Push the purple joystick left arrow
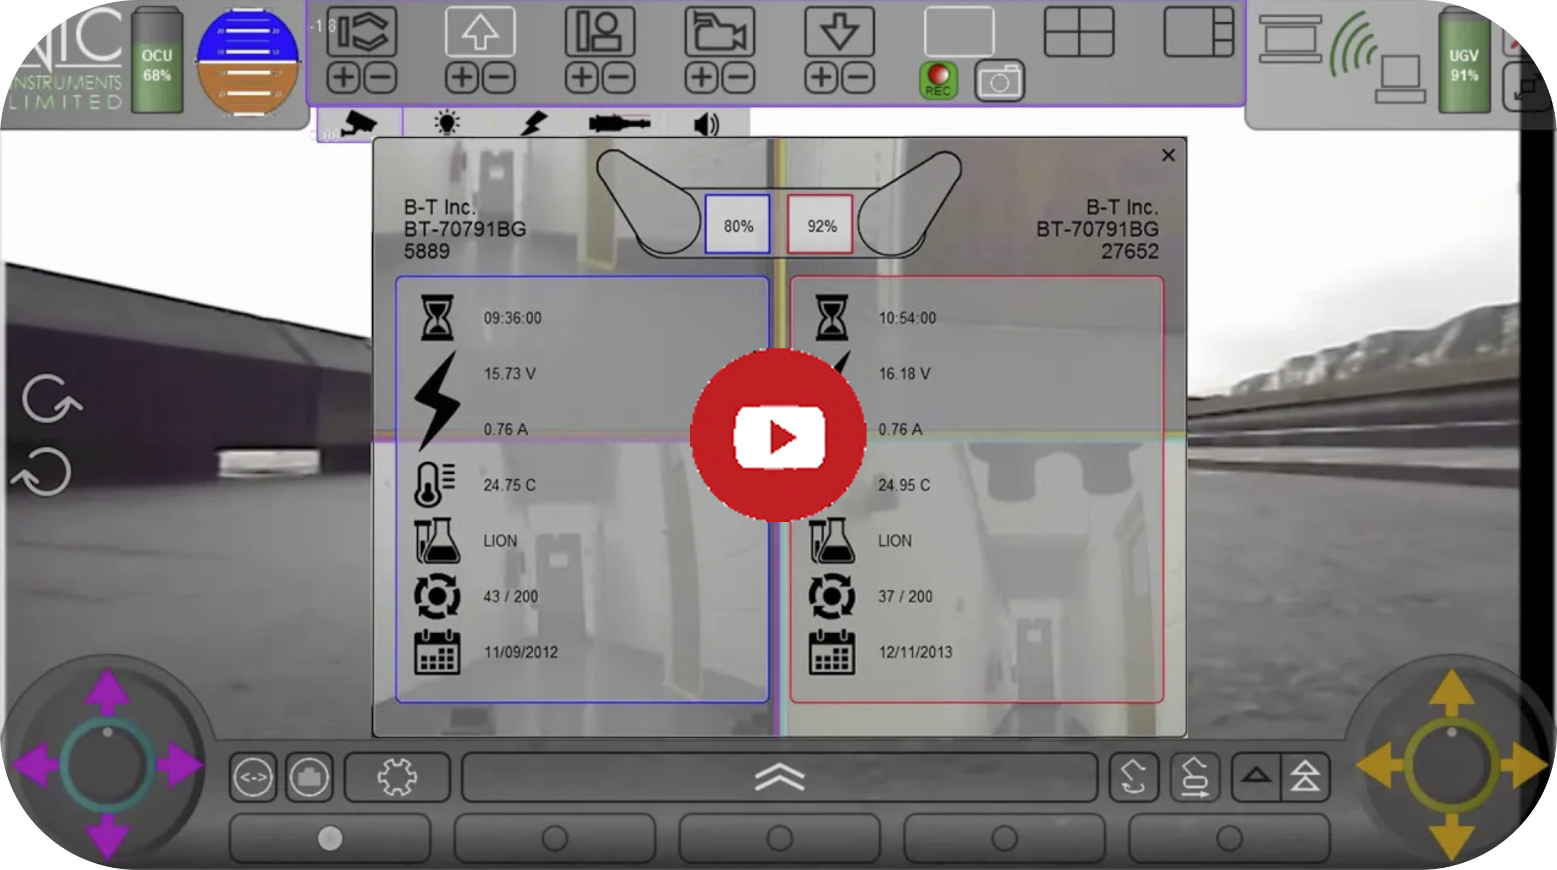This screenshot has width=1557, height=870. coord(34,766)
